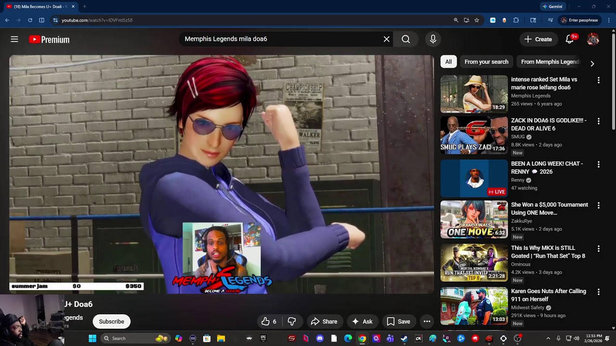The image size is (616, 346).
Task: Open Chrome's three-dot menu
Action: [609, 20]
